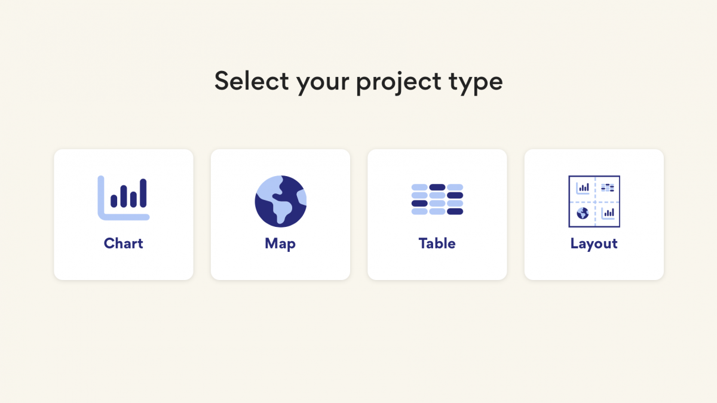Click the dark top-center cell in Table icon

pyautogui.click(x=437, y=187)
